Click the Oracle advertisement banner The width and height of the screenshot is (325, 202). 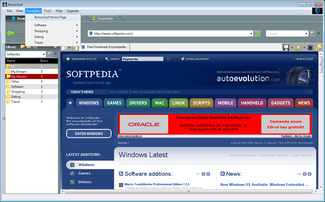coord(215,124)
